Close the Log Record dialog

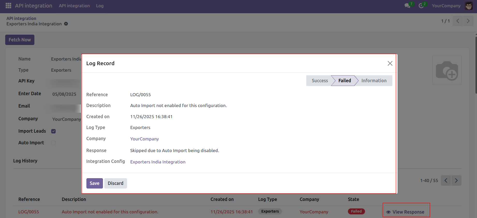tap(390, 63)
